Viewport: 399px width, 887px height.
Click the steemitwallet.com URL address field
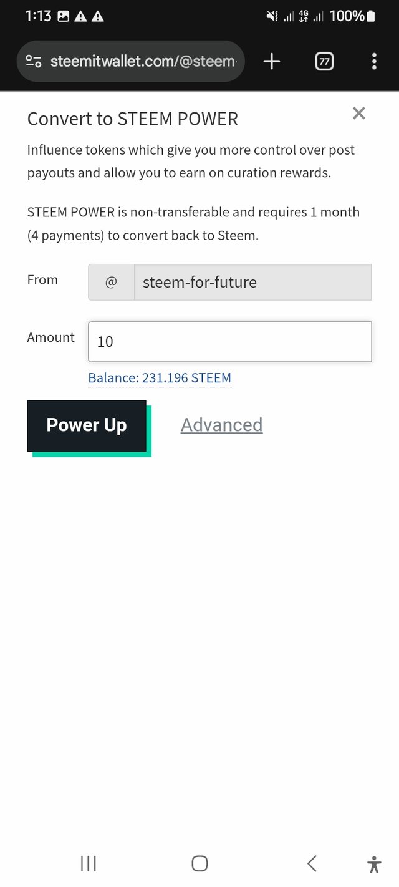tap(143, 61)
